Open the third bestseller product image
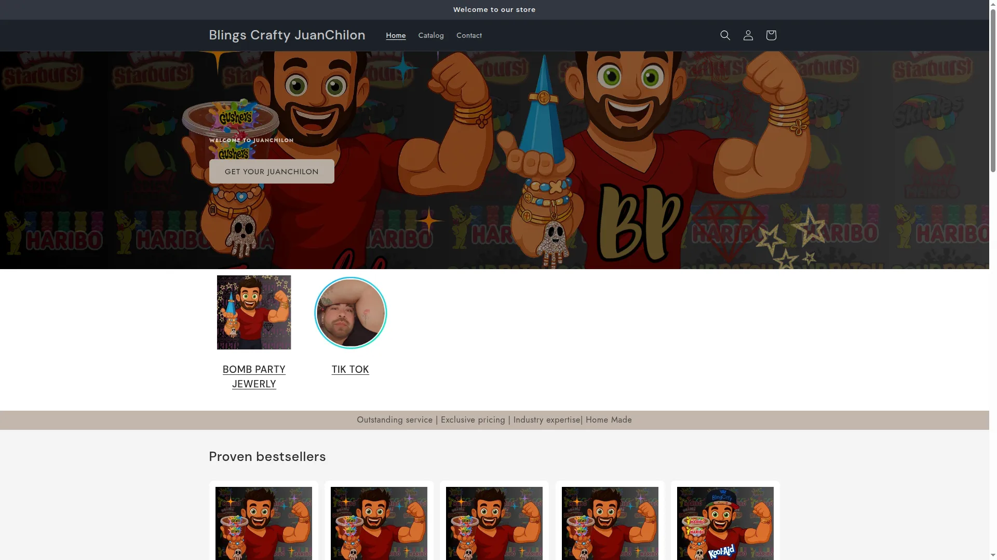997x560 pixels. (x=494, y=523)
